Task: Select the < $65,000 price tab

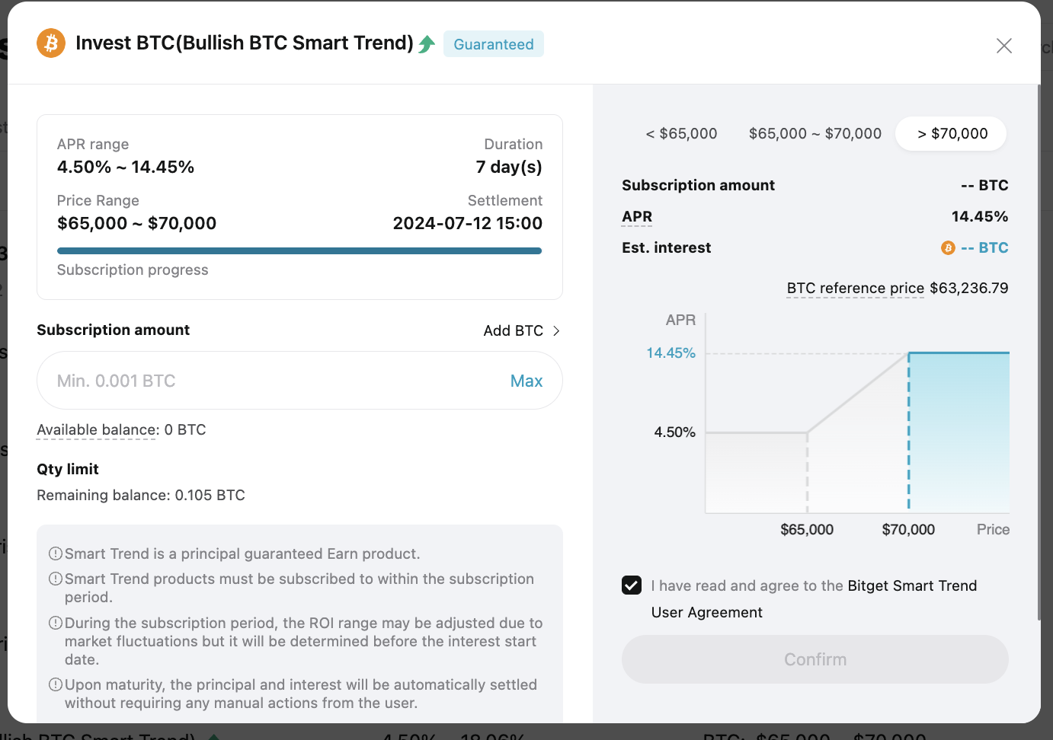Action: 681,134
